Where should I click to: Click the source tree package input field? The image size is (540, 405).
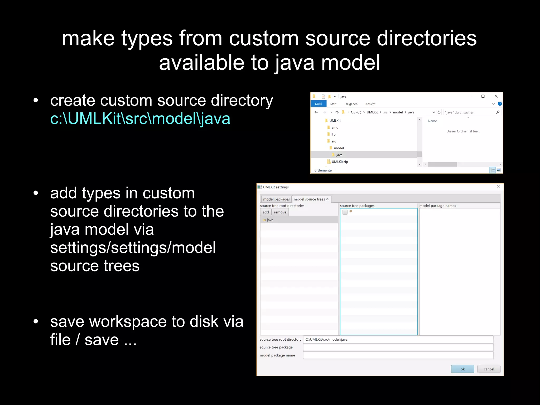(x=398, y=347)
